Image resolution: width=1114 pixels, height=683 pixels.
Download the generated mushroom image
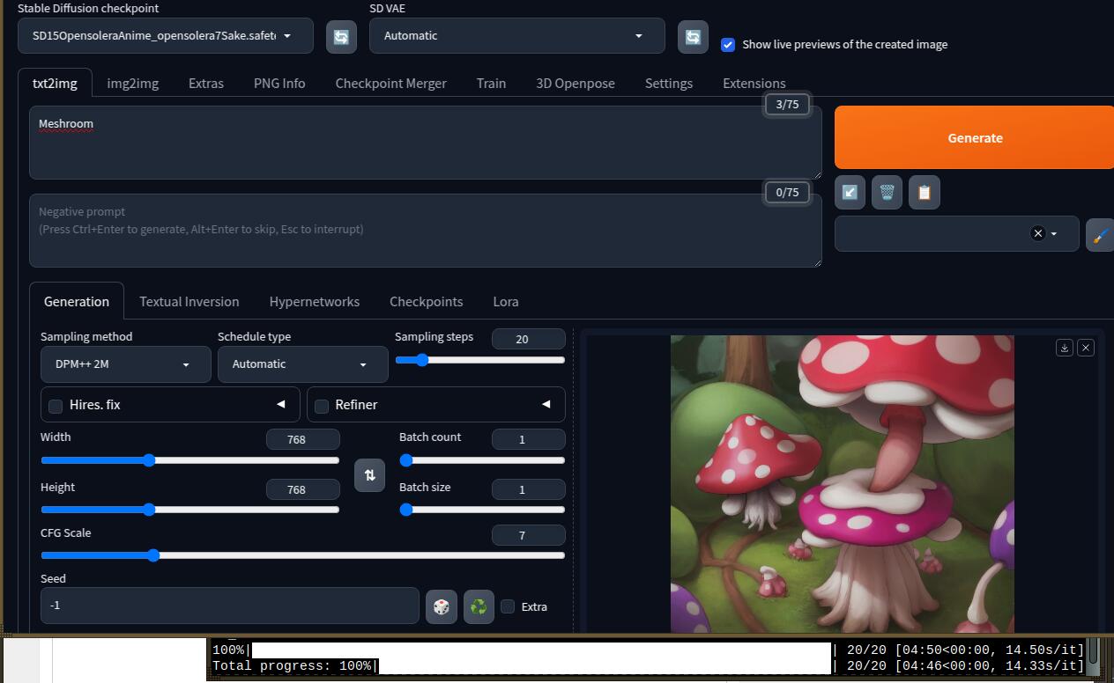[1064, 348]
